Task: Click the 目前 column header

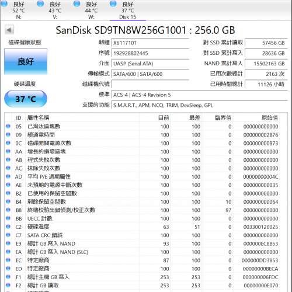Action: click(155, 117)
